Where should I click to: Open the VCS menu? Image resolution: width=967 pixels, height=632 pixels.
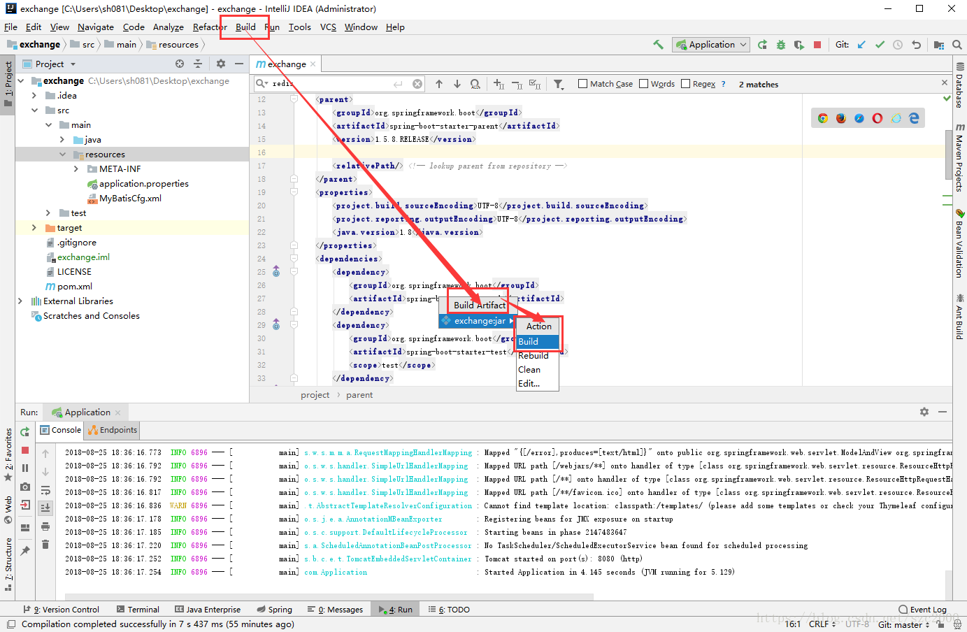tap(328, 27)
